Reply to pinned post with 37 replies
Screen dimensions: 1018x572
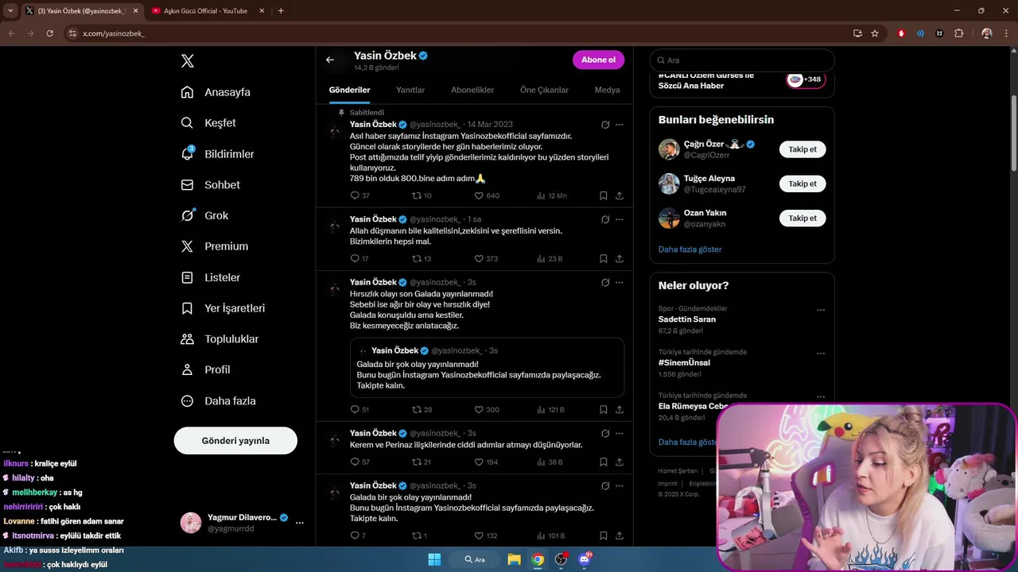click(359, 195)
